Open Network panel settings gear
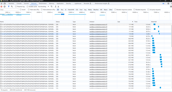172x92 pixels. click(171, 6)
